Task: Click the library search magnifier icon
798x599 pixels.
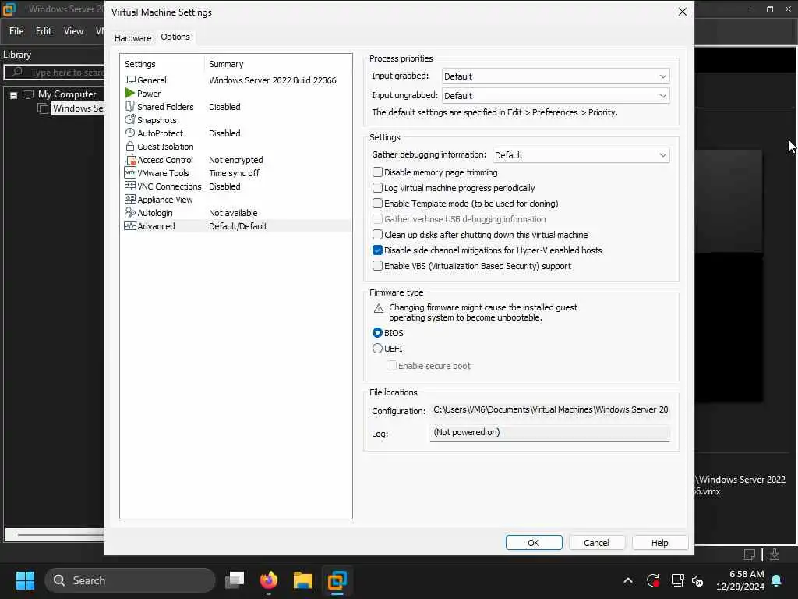Action: pyautogui.click(x=17, y=72)
